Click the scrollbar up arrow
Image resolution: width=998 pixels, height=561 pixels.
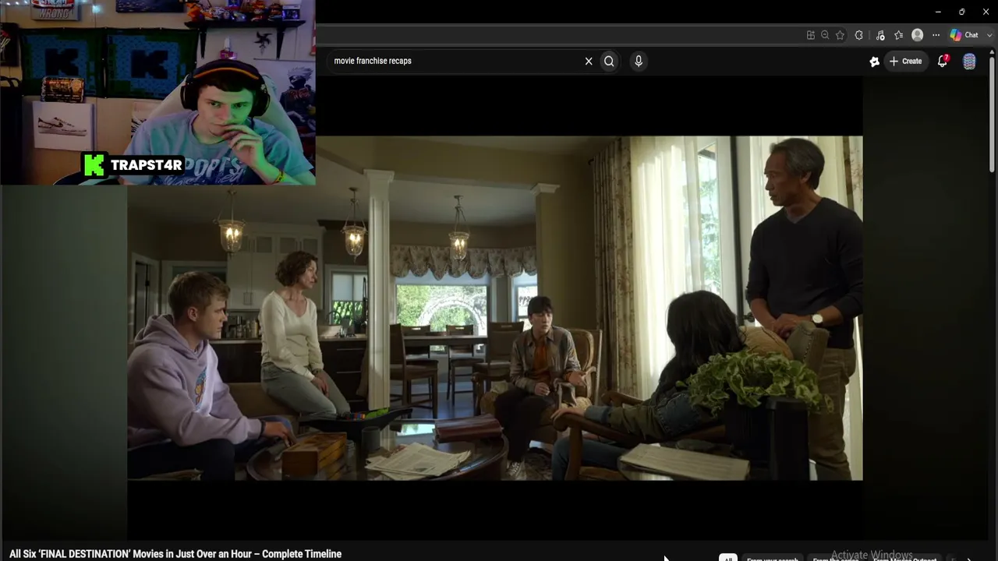(993, 51)
